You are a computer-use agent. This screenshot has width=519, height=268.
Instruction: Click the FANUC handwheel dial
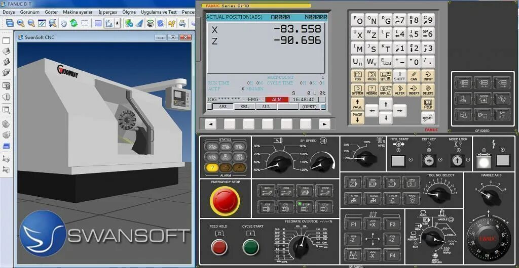489,238
